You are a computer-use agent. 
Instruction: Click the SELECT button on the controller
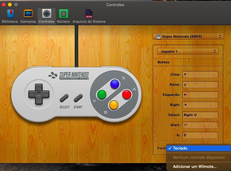coord(65,98)
